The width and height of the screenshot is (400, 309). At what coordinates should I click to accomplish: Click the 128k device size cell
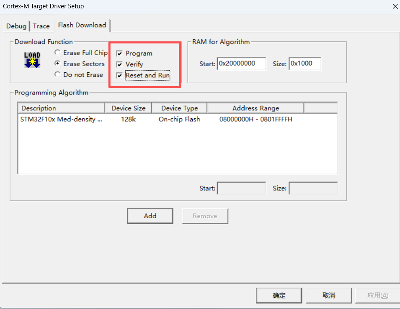pos(128,119)
